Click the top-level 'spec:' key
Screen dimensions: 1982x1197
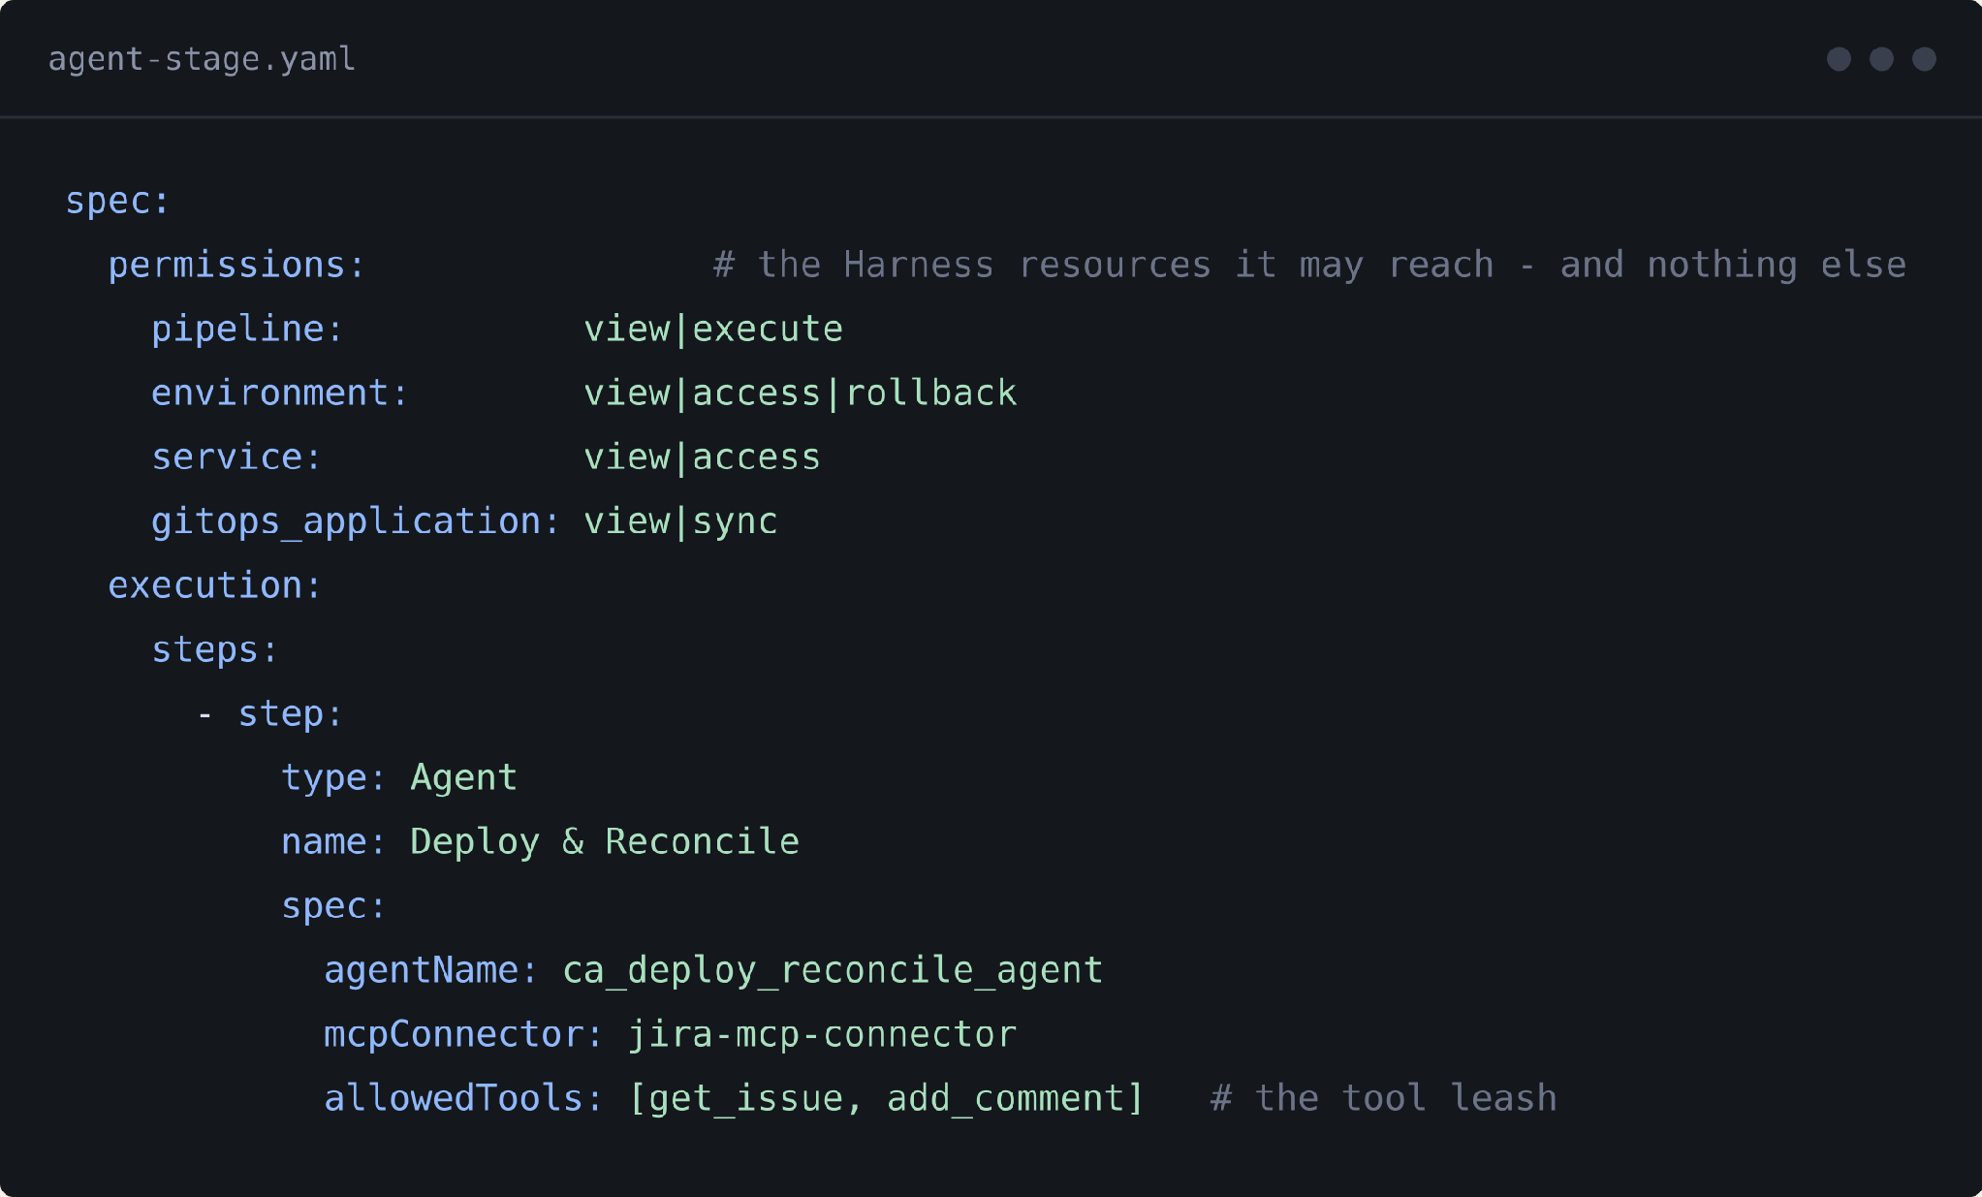[117, 201]
